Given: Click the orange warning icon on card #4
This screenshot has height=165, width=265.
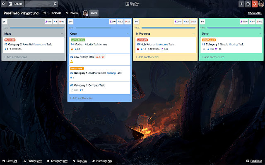Looking at the screenshot, I should click(x=72, y=49).
